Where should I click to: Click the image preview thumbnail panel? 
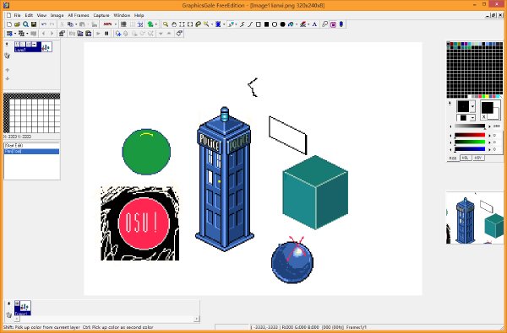click(475, 218)
